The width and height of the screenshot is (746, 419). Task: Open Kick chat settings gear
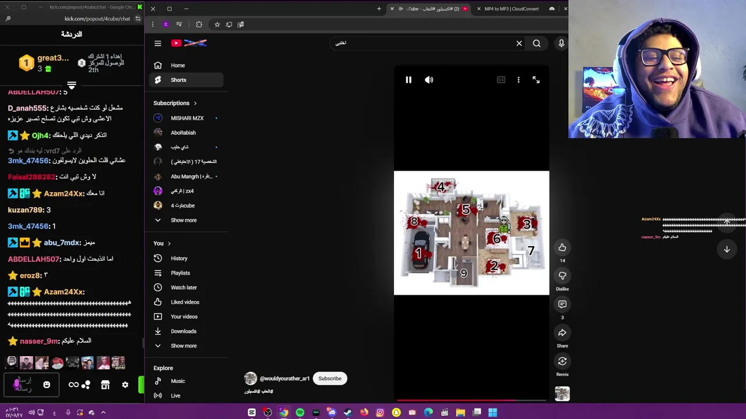click(125, 385)
